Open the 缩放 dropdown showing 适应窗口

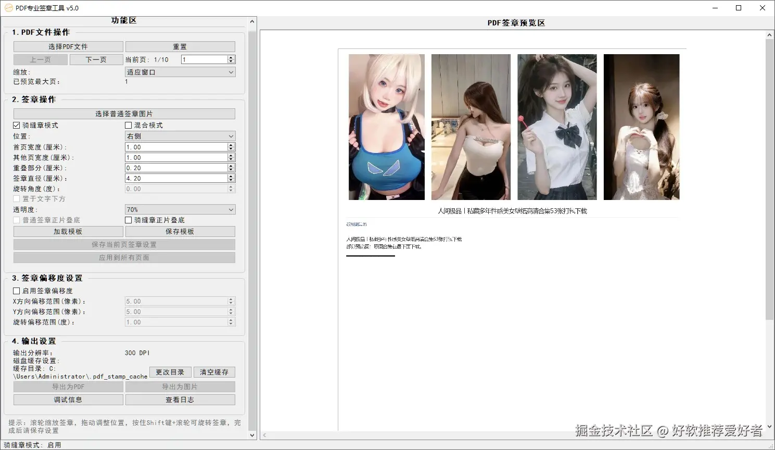pos(180,72)
